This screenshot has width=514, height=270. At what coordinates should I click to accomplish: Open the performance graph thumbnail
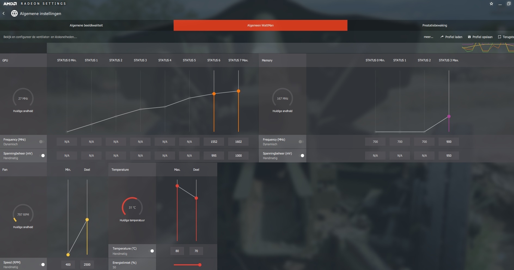pyautogui.click(x=488, y=47)
